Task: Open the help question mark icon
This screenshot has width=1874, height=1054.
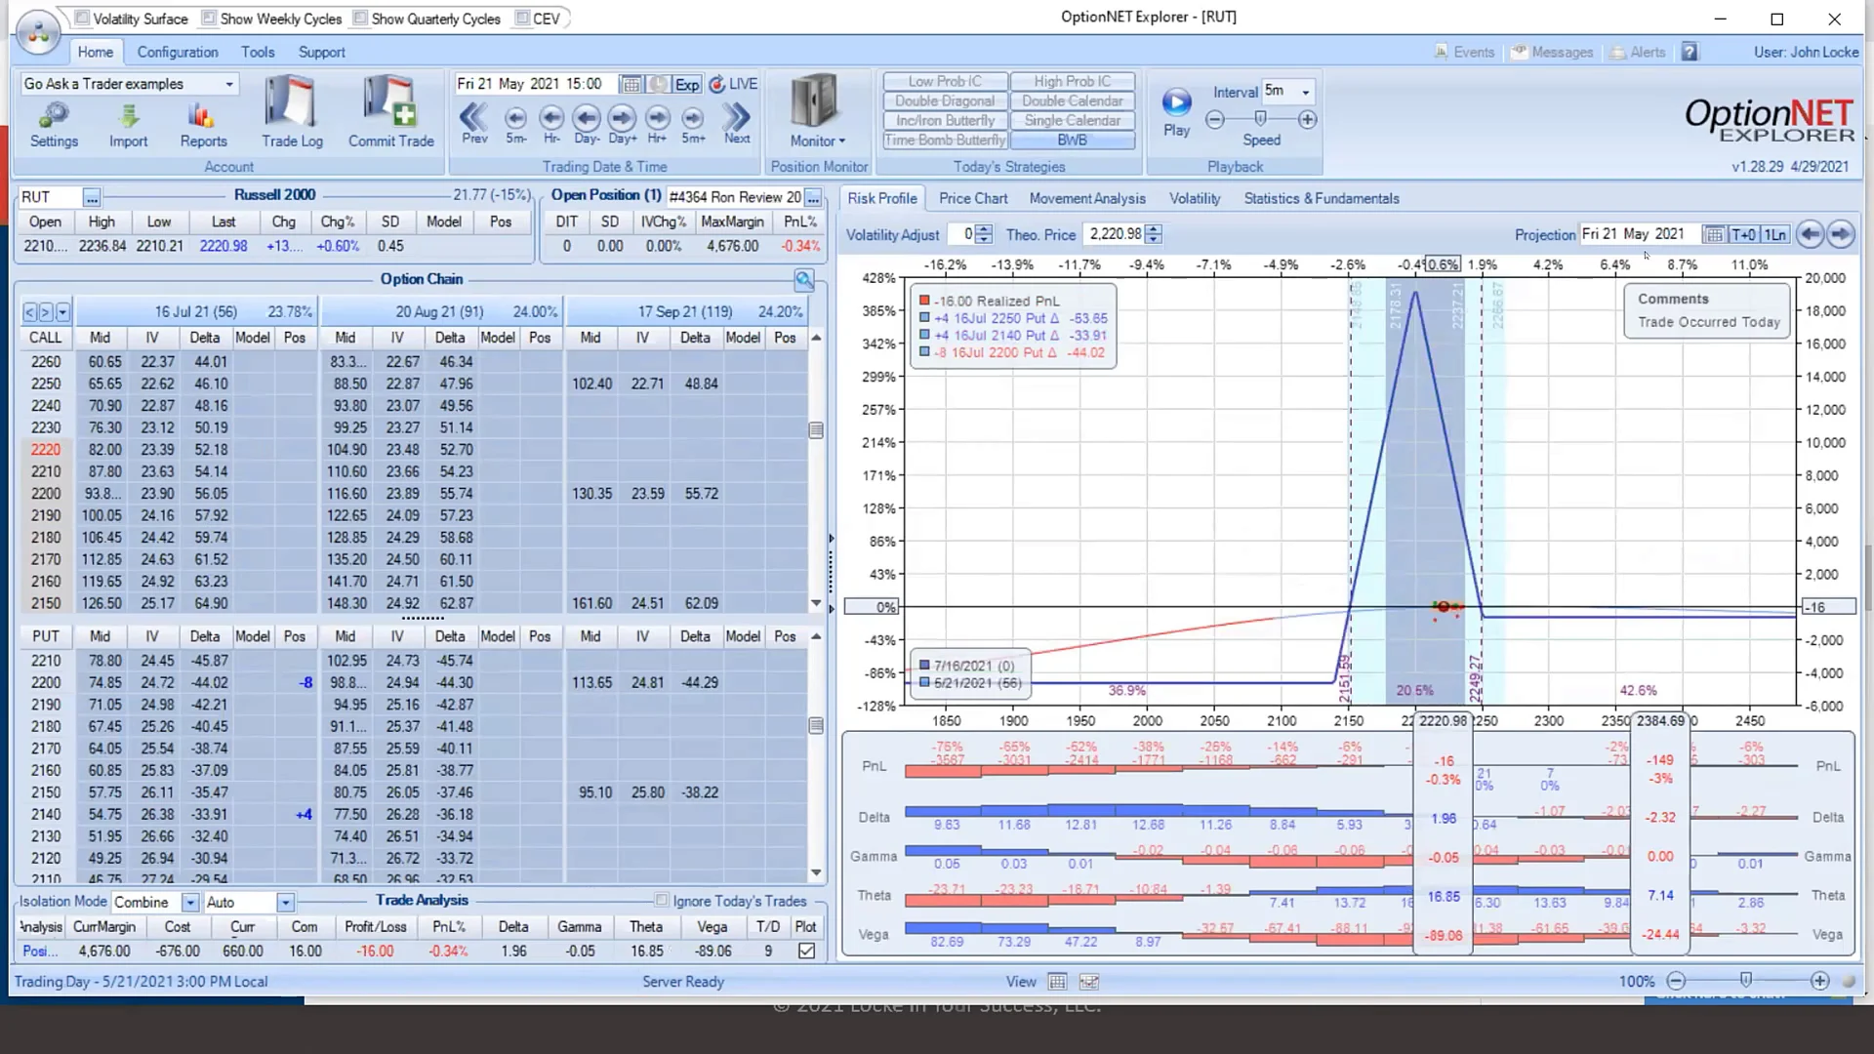Action: (x=1690, y=52)
